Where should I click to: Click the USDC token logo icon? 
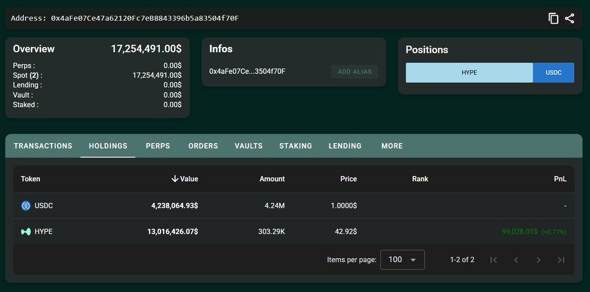tap(26, 205)
